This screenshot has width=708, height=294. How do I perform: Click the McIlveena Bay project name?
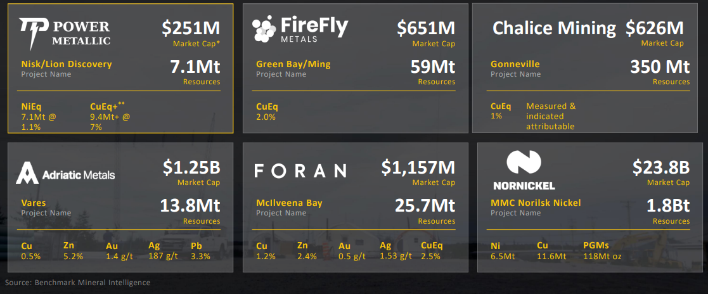[x=289, y=203]
